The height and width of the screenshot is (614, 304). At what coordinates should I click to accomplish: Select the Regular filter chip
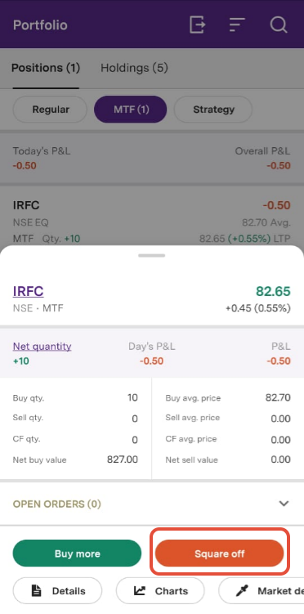(51, 110)
